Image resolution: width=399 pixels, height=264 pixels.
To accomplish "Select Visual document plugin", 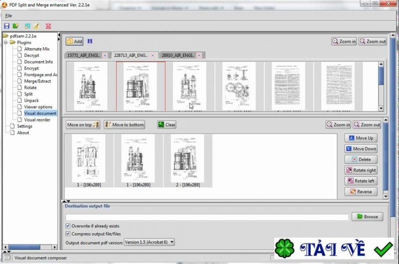I will [40, 114].
